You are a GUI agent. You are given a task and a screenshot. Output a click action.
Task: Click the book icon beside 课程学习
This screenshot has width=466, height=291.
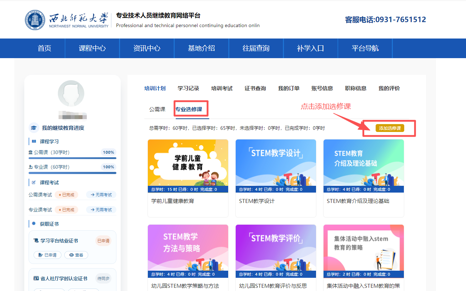[34, 142]
